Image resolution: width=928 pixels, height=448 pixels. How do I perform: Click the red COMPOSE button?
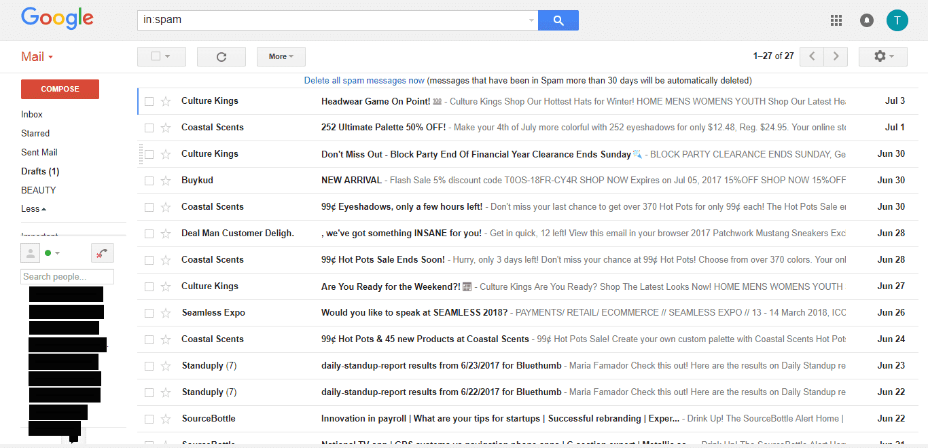60,89
